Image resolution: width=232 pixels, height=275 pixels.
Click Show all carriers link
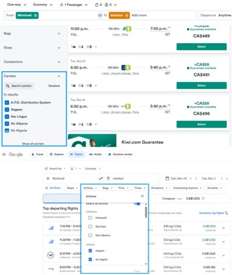[x=33, y=143]
